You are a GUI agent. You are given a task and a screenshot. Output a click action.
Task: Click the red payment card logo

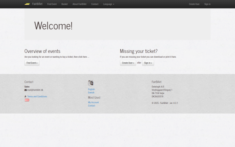click(27, 100)
